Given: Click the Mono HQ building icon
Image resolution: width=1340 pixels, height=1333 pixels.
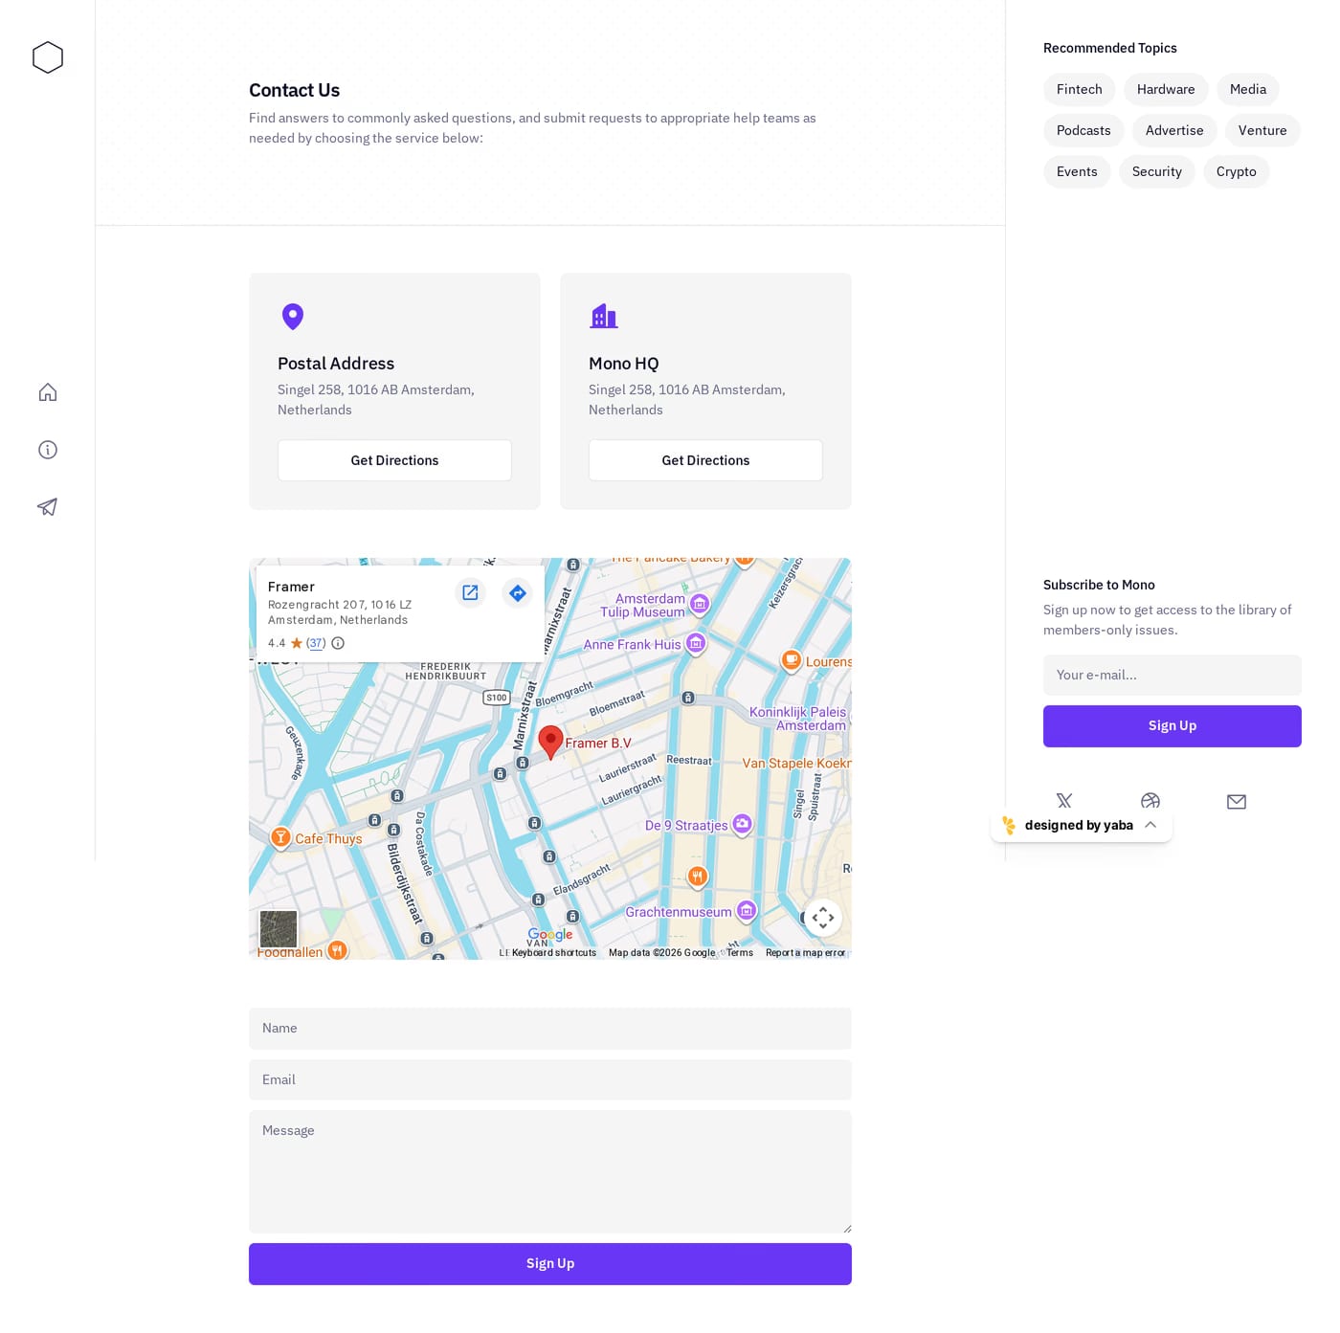Looking at the screenshot, I should [x=604, y=316].
